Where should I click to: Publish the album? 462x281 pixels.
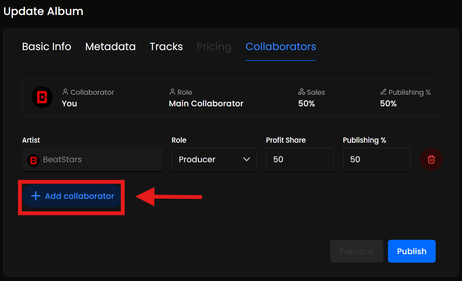coord(412,251)
